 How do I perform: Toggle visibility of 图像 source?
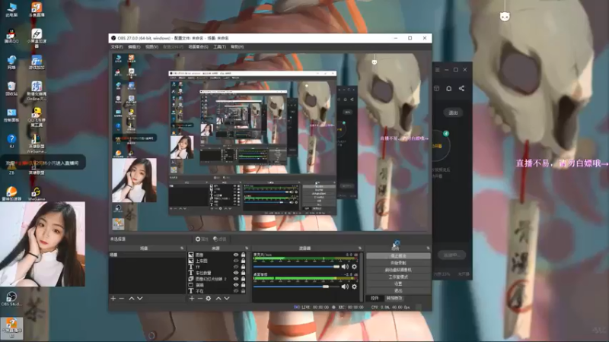pos(236,255)
